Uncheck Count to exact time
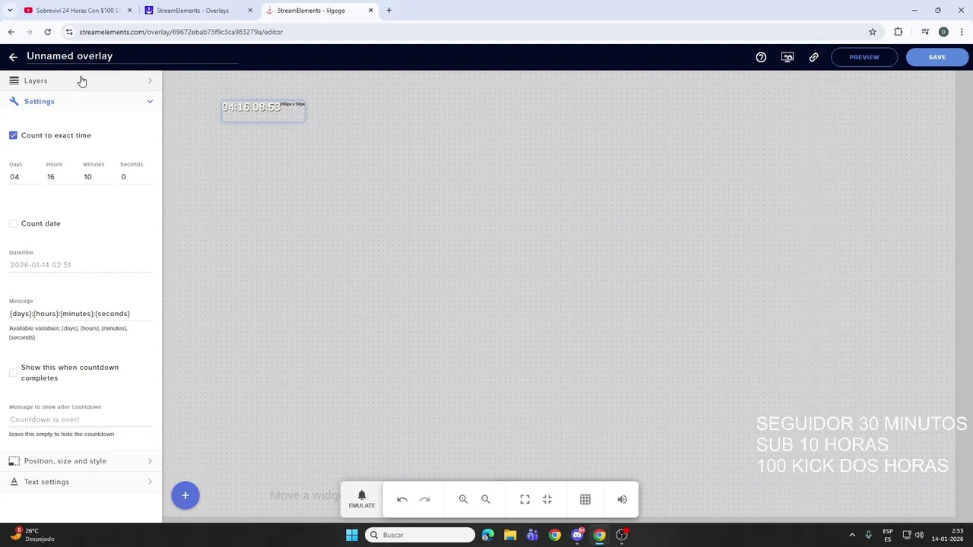 point(13,135)
